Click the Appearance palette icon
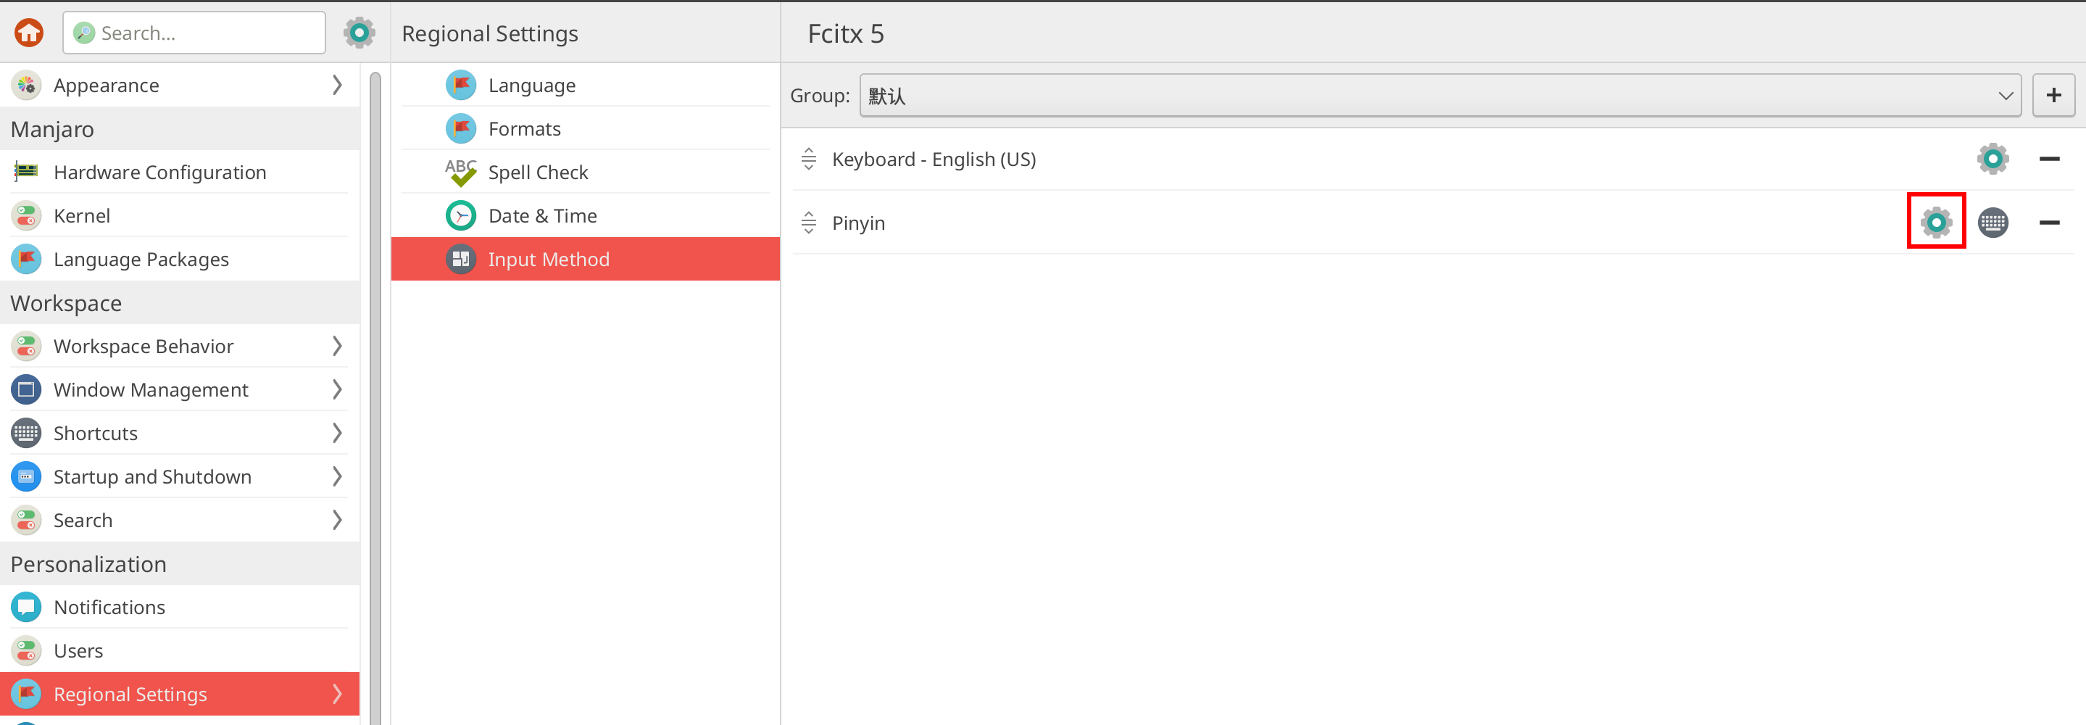The width and height of the screenshot is (2086, 725). pos(26,85)
